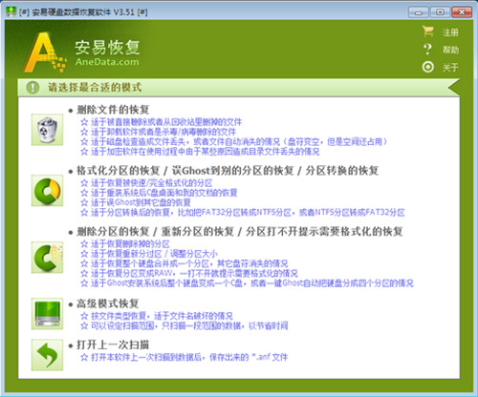Click the shopping cart register icon

point(428,31)
